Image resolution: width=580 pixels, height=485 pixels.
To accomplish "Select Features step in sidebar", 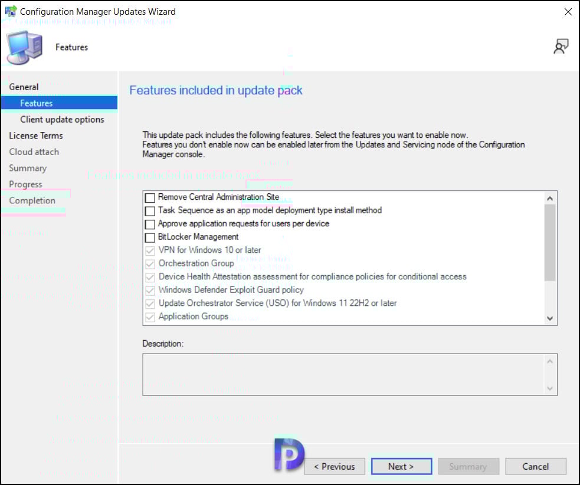I will tap(59, 103).
